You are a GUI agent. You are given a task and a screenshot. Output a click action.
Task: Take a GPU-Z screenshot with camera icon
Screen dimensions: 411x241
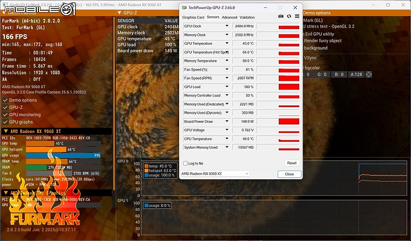pyautogui.click(x=281, y=16)
